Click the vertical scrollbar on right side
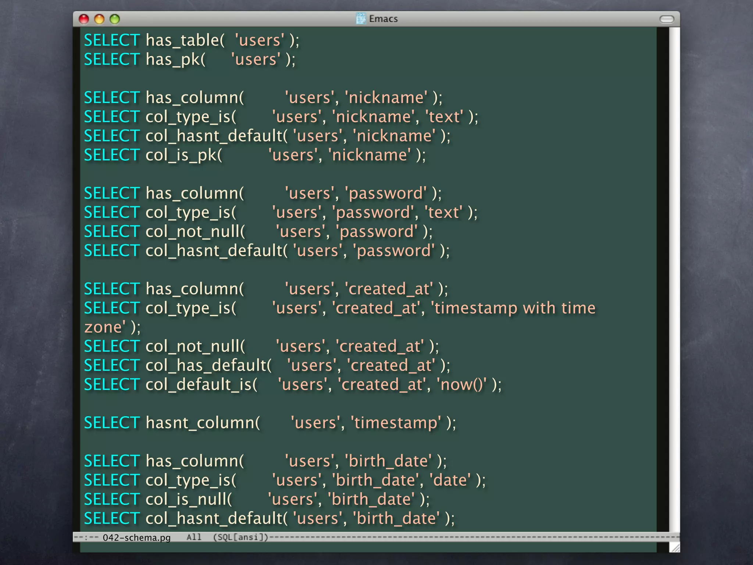 (x=674, y=280)
